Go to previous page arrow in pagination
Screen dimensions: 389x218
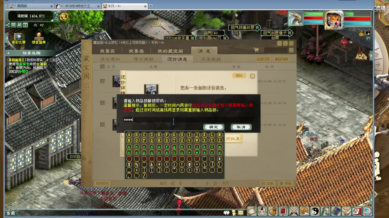[x=181, y=183]
